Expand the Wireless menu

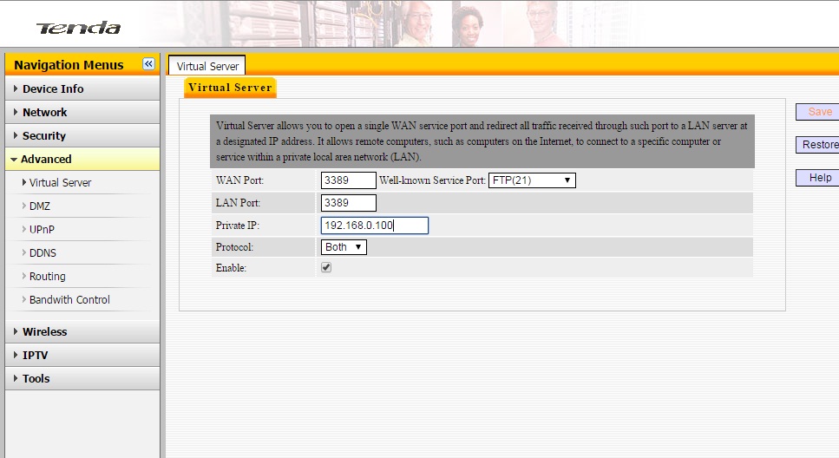82,331
